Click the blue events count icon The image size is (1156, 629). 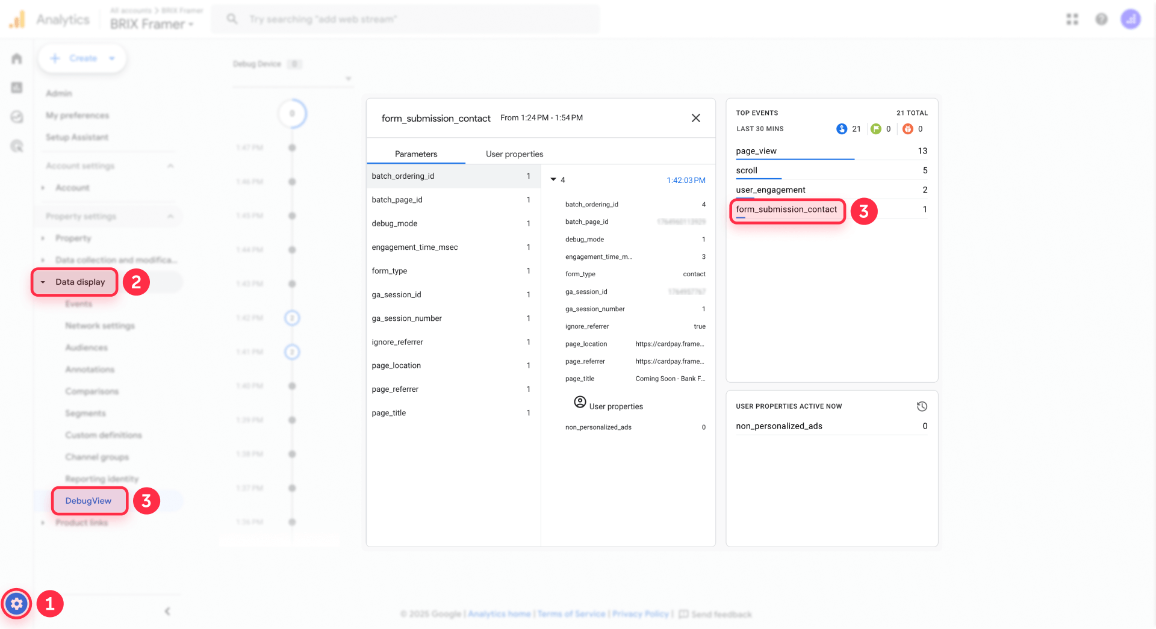(842, 129)
